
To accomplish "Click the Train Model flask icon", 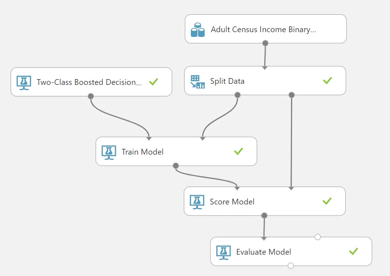I will [109, 152].
